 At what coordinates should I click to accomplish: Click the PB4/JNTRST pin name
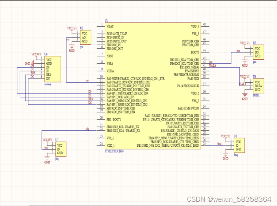coord(192,71)
